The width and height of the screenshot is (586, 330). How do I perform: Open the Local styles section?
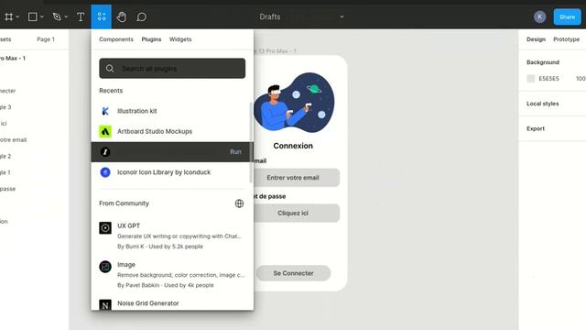pyautogui.click(x=543, y=104)
